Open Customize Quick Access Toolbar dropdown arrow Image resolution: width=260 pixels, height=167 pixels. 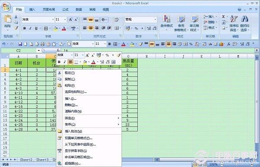(x=253, y=44)
